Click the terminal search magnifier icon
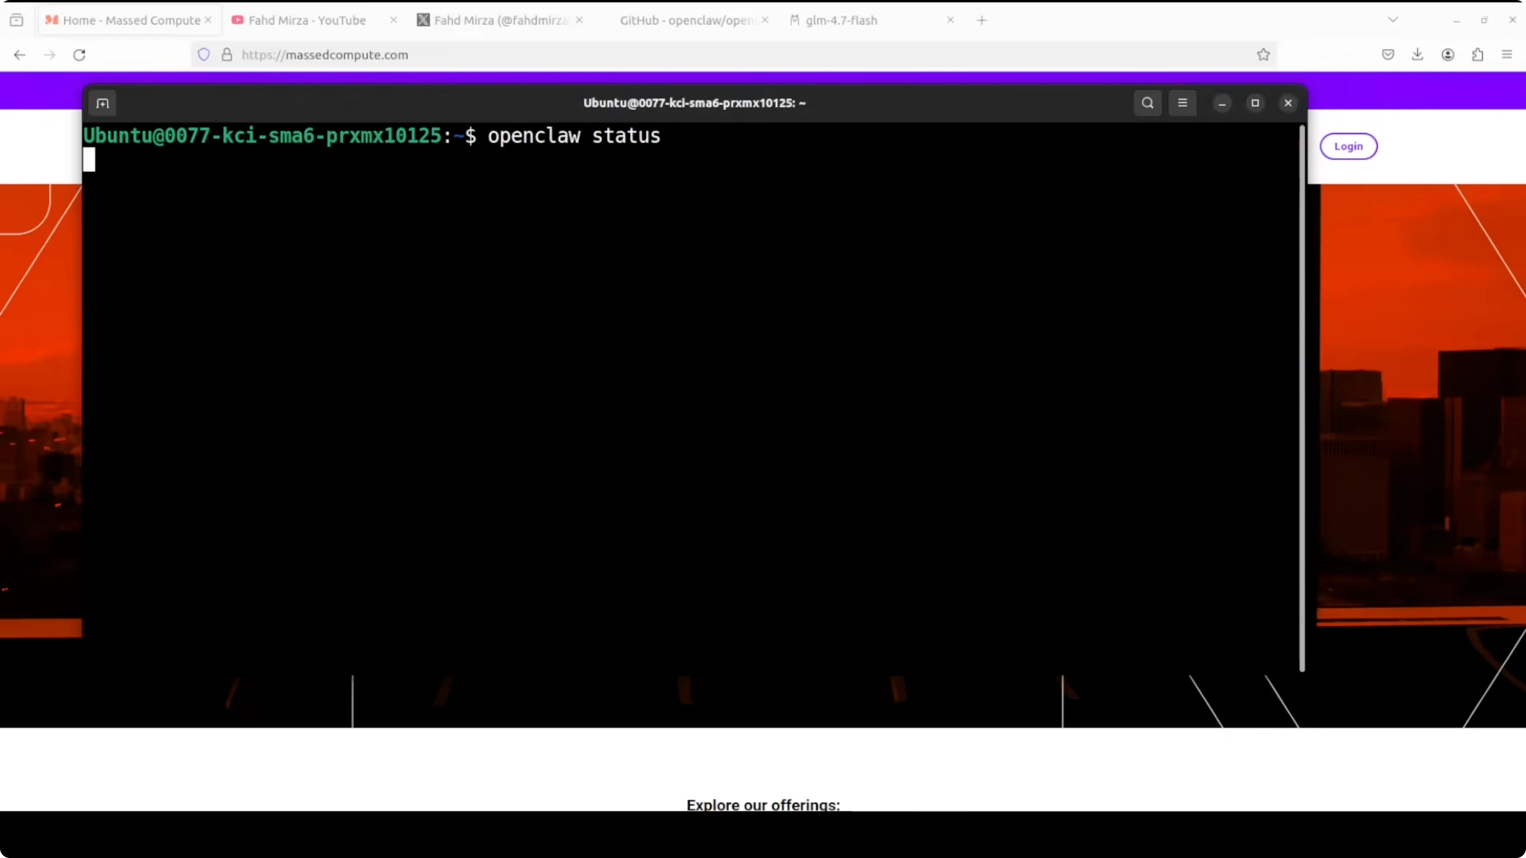 click(1147, 103)
